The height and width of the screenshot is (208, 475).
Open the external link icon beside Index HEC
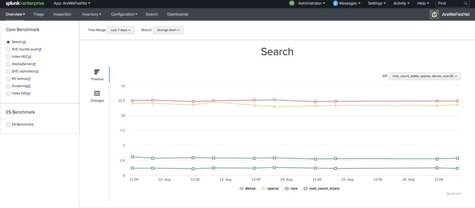coord(30,57)
